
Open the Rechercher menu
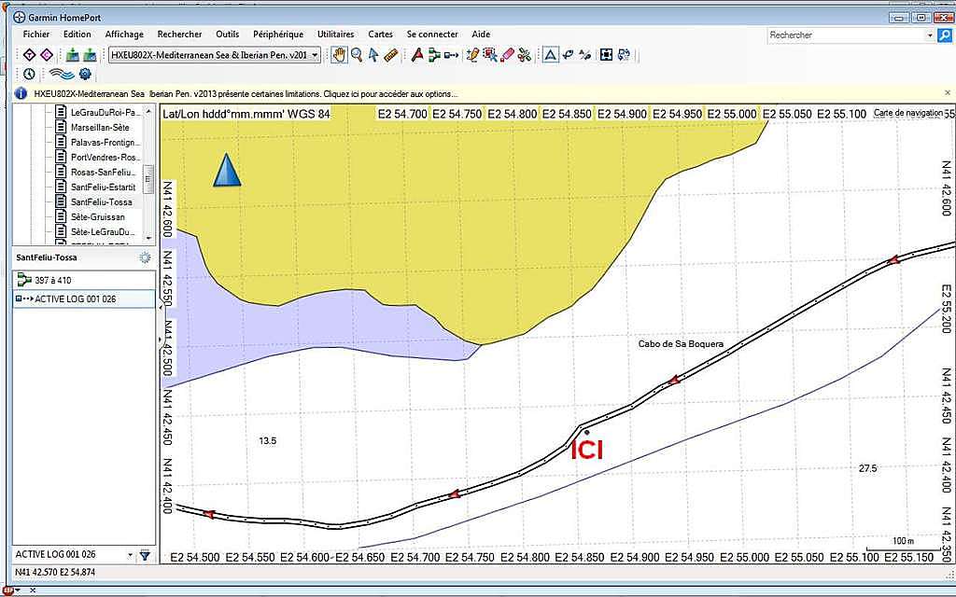coord(179,35)
